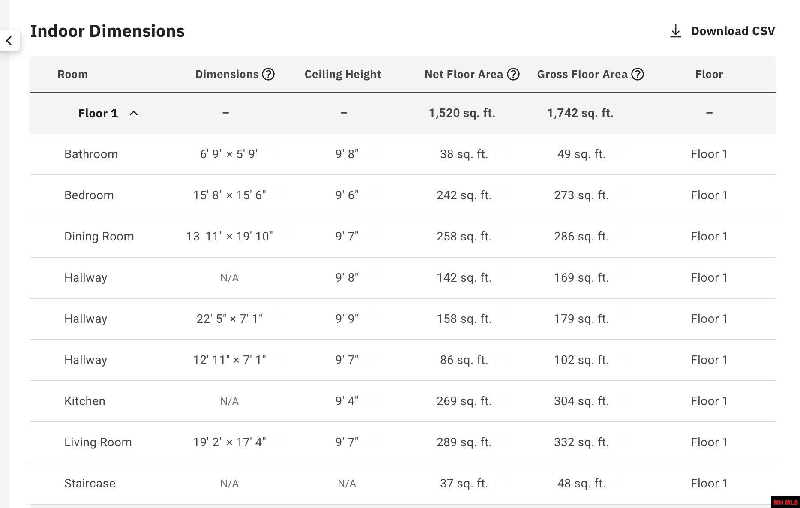Select the 273 sq. ft. gross area

coord(581,195)
